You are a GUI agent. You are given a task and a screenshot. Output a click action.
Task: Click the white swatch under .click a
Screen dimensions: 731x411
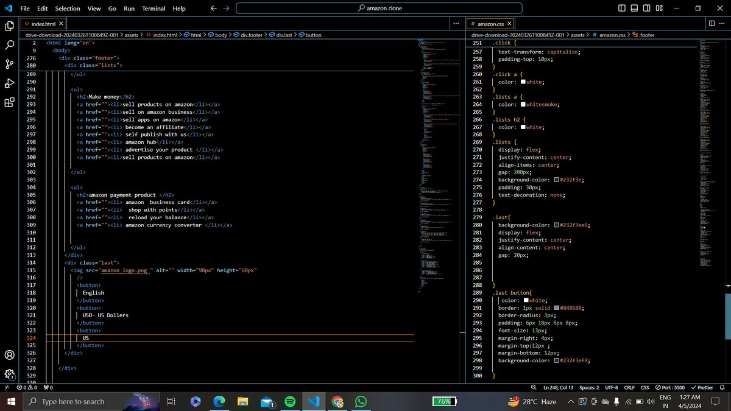click(523, 82)
